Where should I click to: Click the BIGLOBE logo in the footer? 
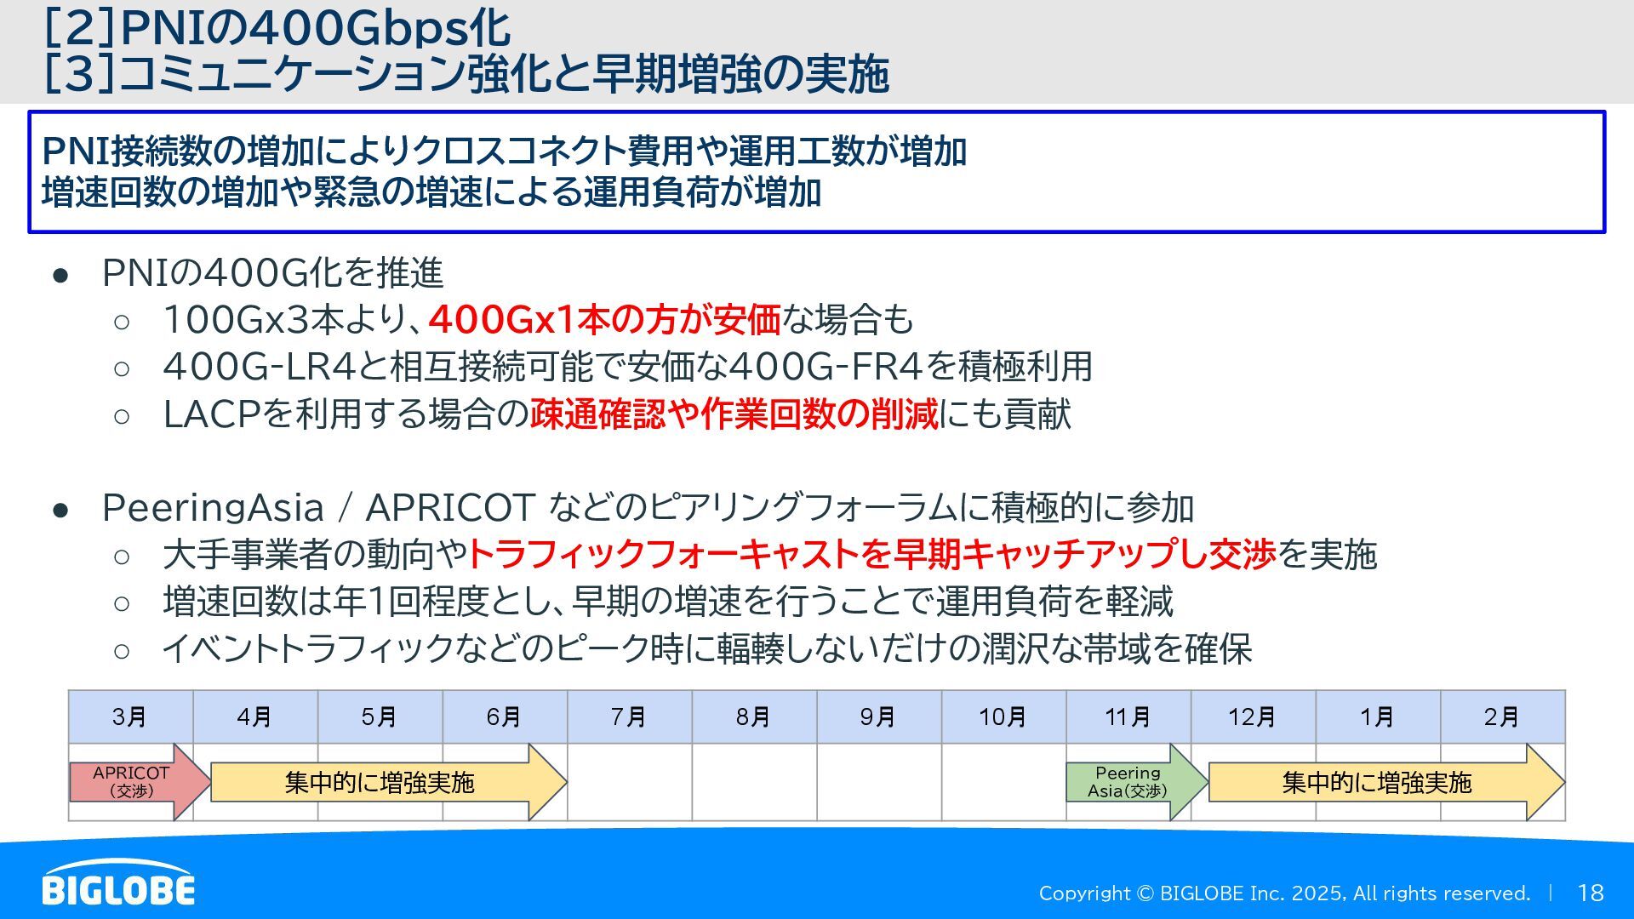tap(118, 882)
